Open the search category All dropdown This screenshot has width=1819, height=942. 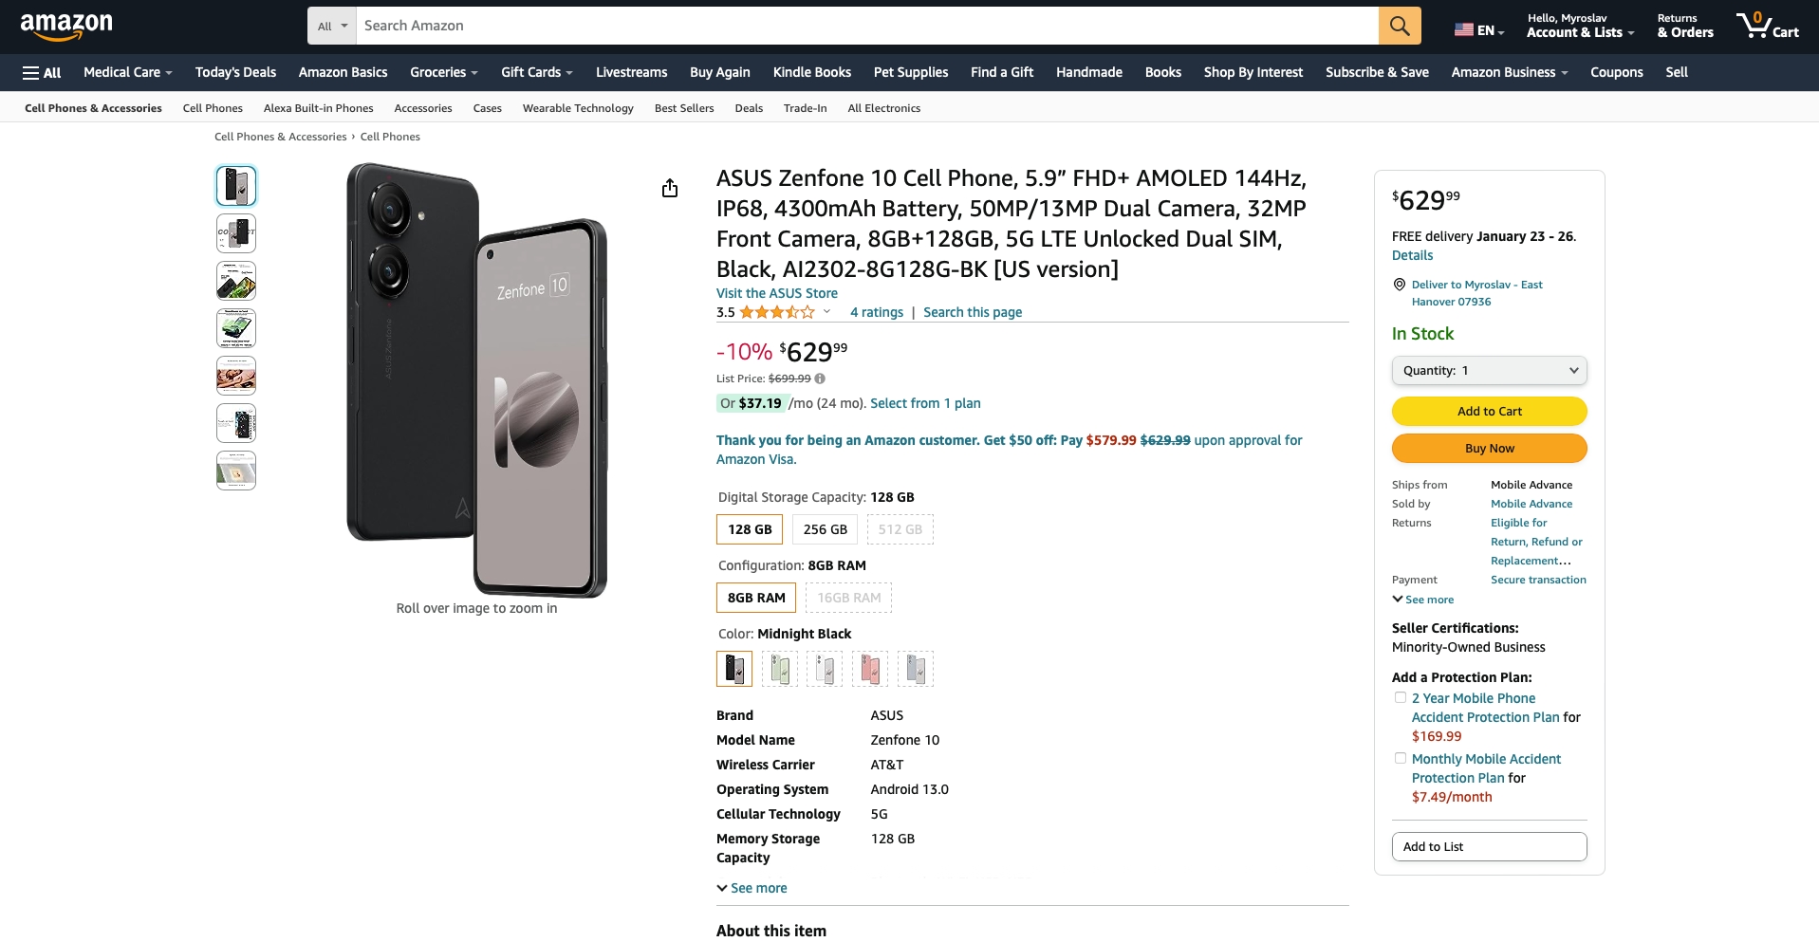[x=332, y=26]
